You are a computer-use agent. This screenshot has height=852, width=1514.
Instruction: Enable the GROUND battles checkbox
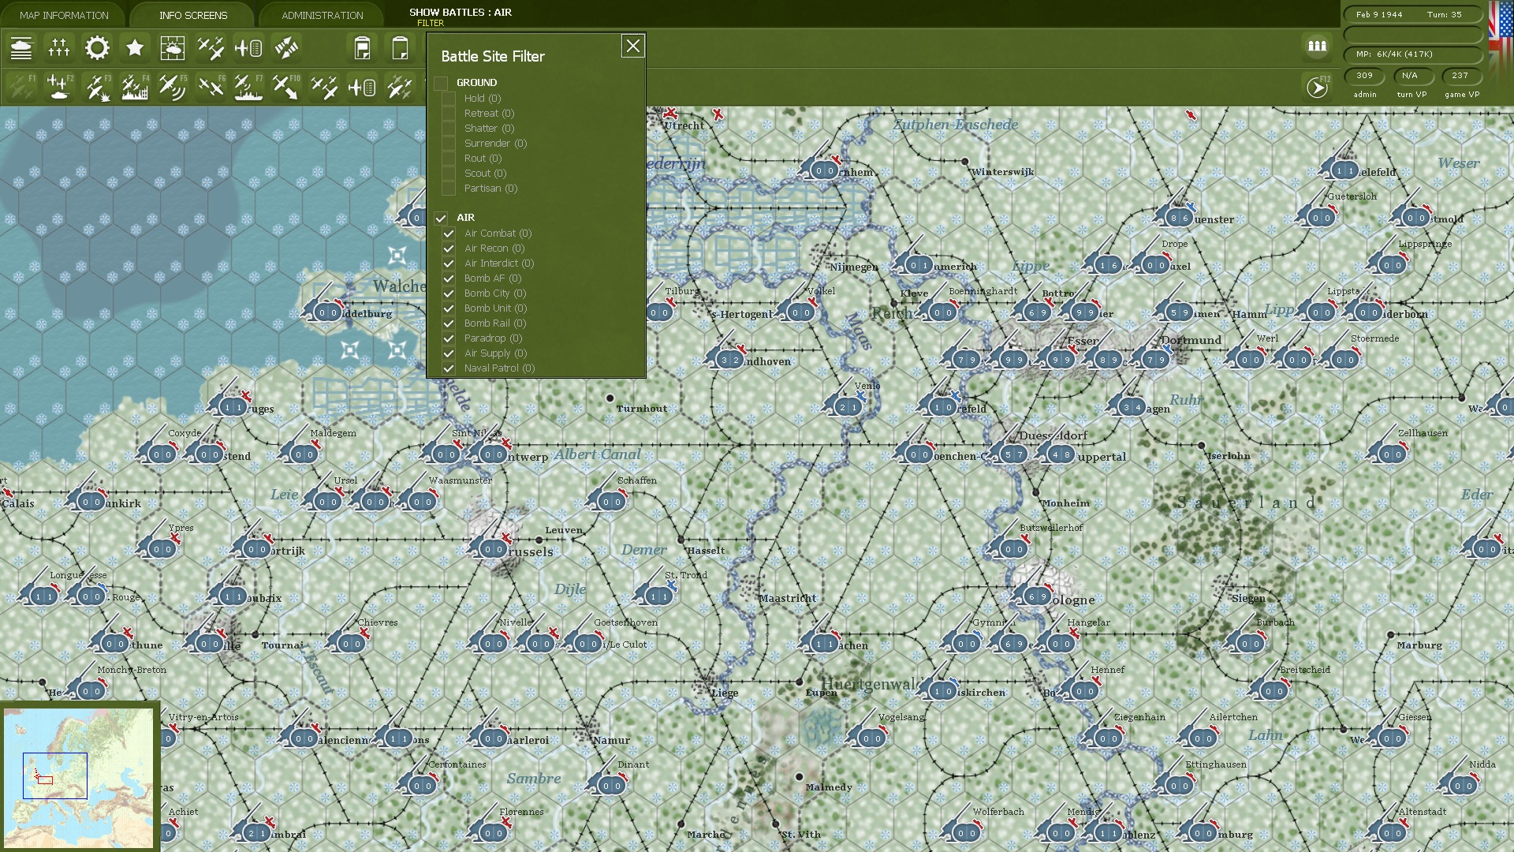click(441, 83)
